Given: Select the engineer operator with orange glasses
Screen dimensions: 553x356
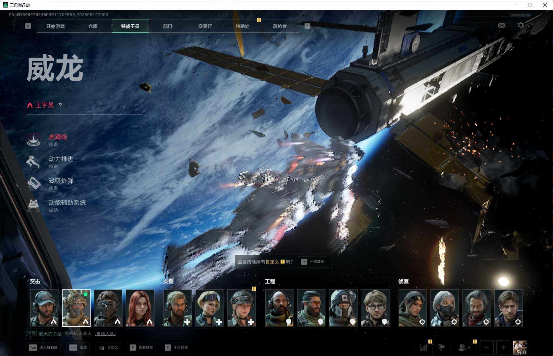Looking at the screenshot, I should [311, 308].
